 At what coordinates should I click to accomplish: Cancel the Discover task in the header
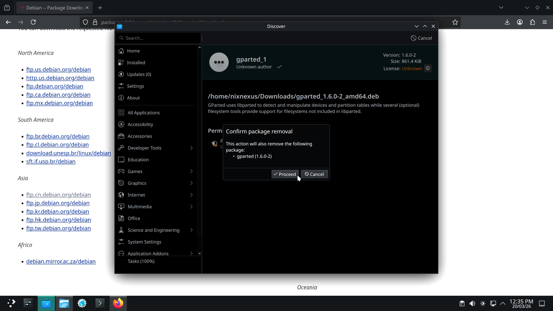421,38
